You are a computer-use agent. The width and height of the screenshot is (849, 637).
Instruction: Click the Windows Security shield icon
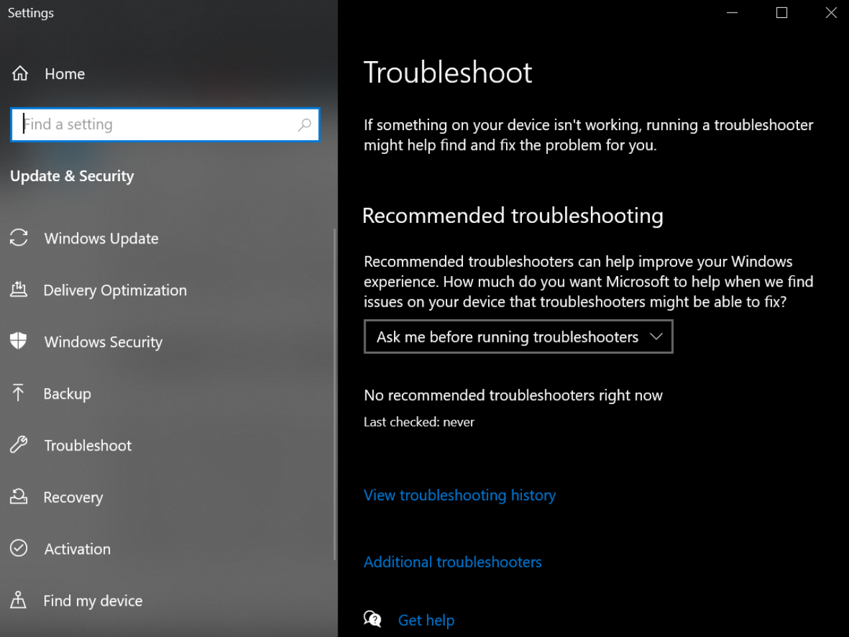point(19,341)
